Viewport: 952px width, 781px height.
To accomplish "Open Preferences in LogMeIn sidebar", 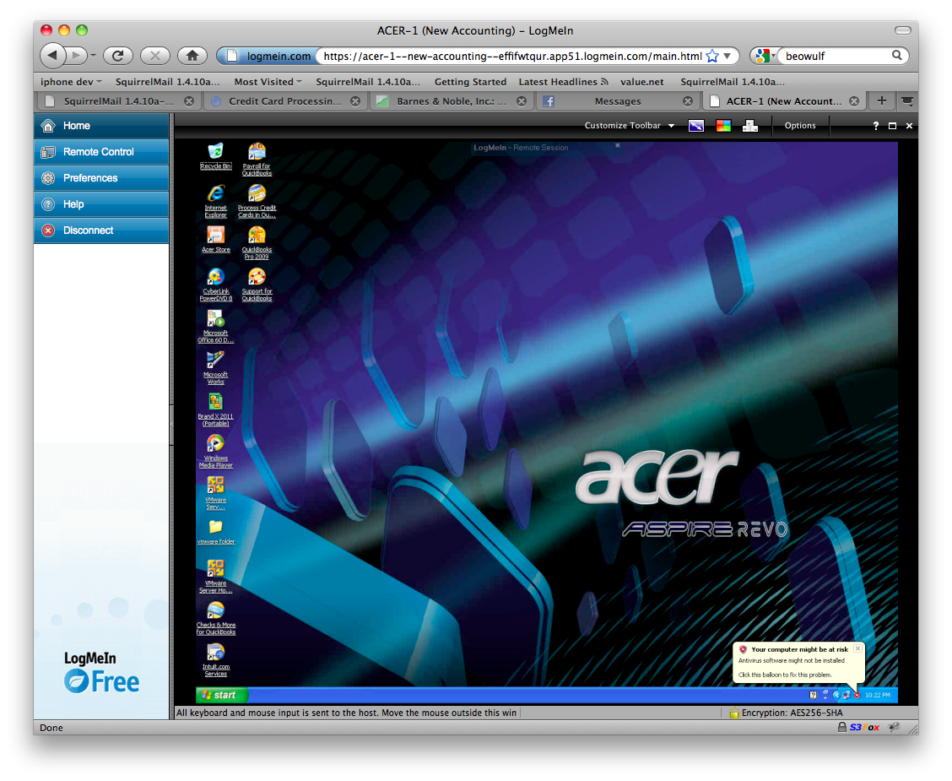I will pos(101,178).
